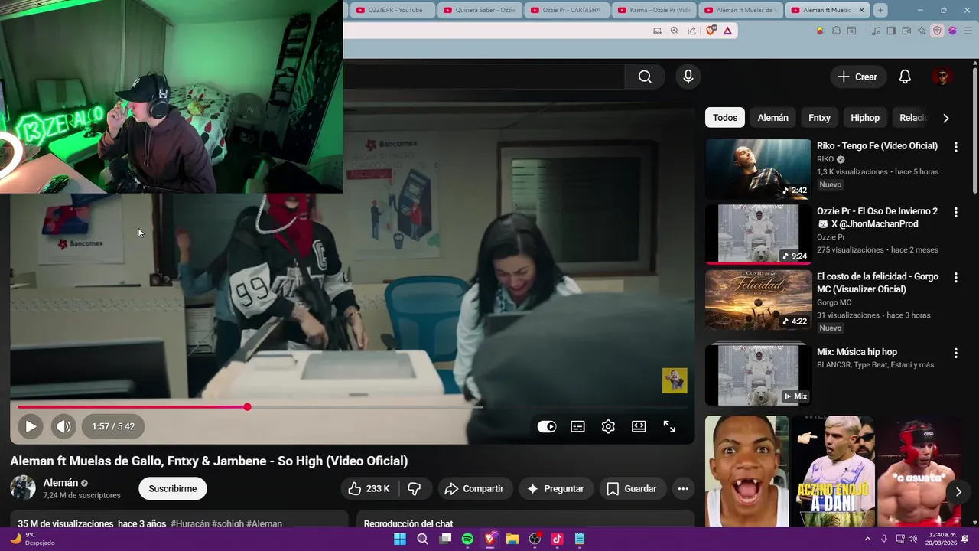The width and height of the screenshot is (979, 551).
Task: Select the Fntxy filter chip
Action: (819, 118)
